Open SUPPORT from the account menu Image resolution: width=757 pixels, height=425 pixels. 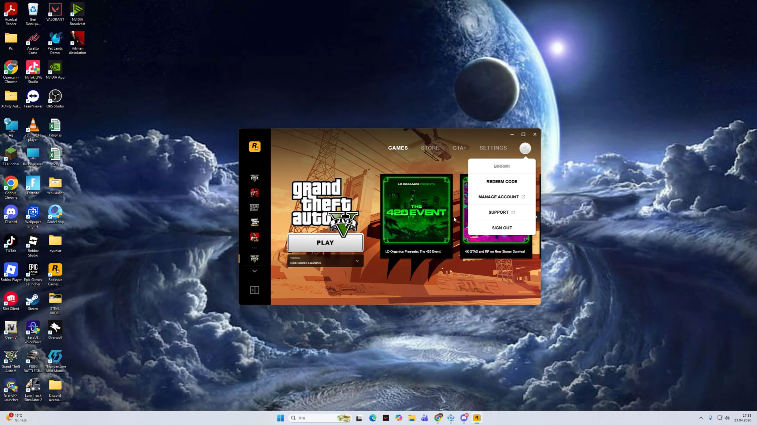point(502,212)
